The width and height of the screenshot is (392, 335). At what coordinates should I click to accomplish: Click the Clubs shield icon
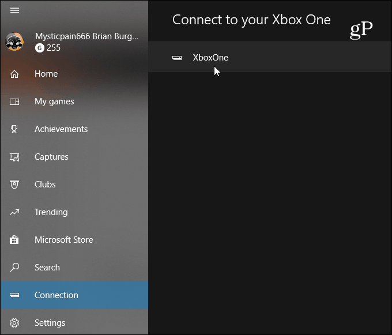[x=14, y=185]
